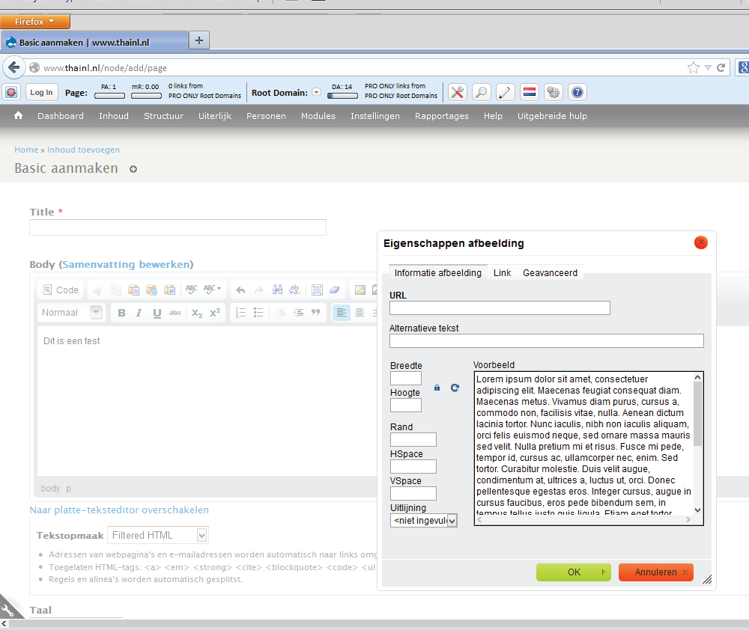Open the Structuur admin menu

pos(163,116)
